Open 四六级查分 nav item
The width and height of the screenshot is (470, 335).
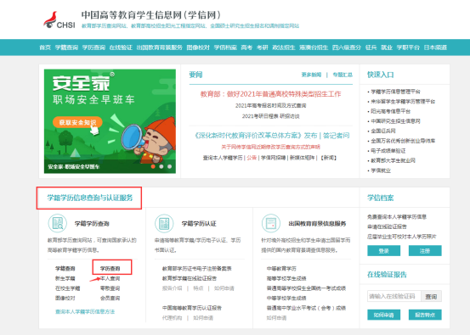347,47
